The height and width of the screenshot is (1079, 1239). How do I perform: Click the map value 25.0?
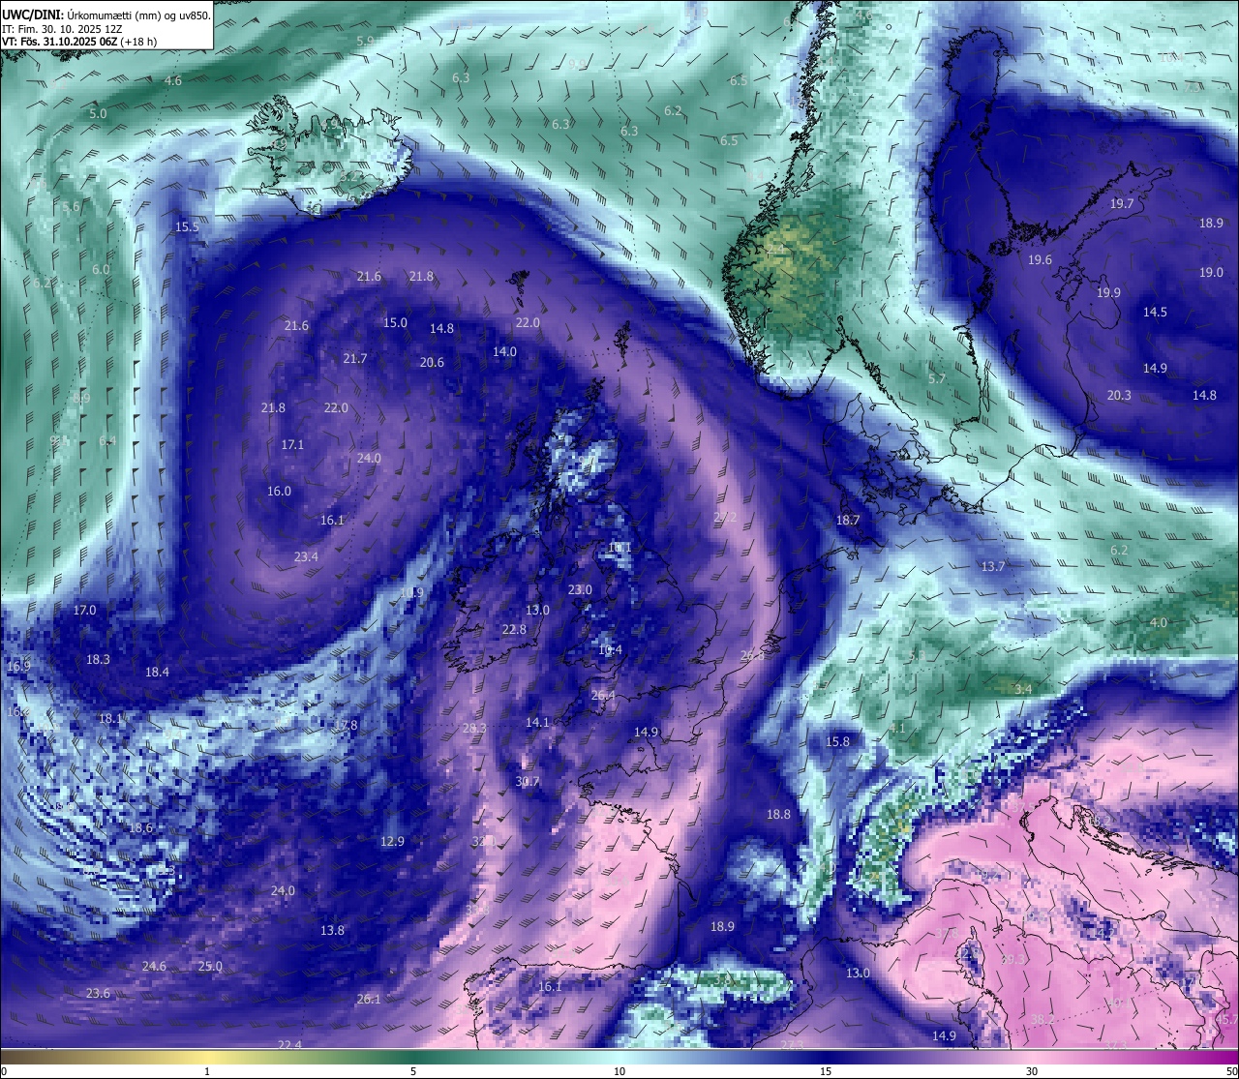210,967
